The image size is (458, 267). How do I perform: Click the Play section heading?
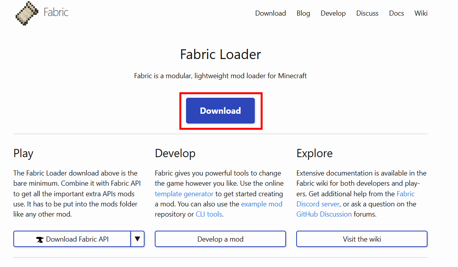23,154
